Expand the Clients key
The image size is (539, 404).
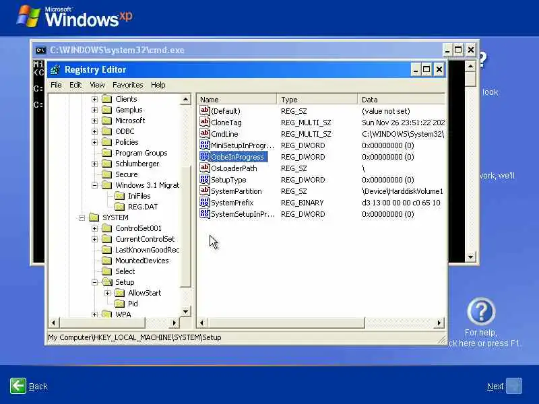(x=94, y=99)
